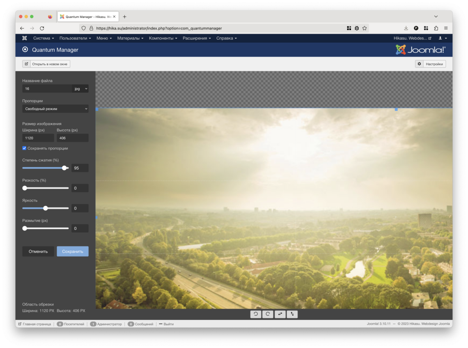Open the browser downloads panel
This screenshot has height=348, width=468.
[406, 28]
